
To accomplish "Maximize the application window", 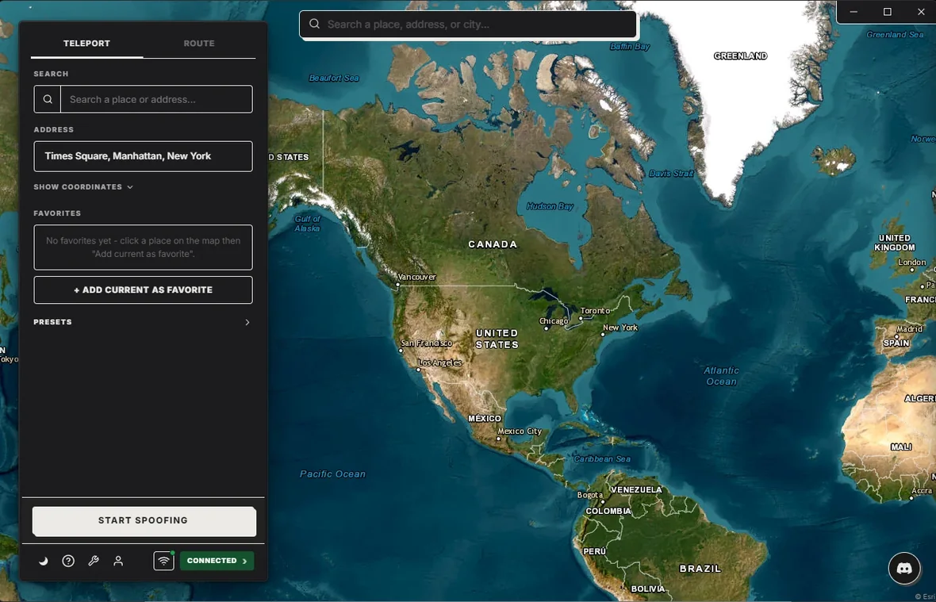I will pos(887,12).
